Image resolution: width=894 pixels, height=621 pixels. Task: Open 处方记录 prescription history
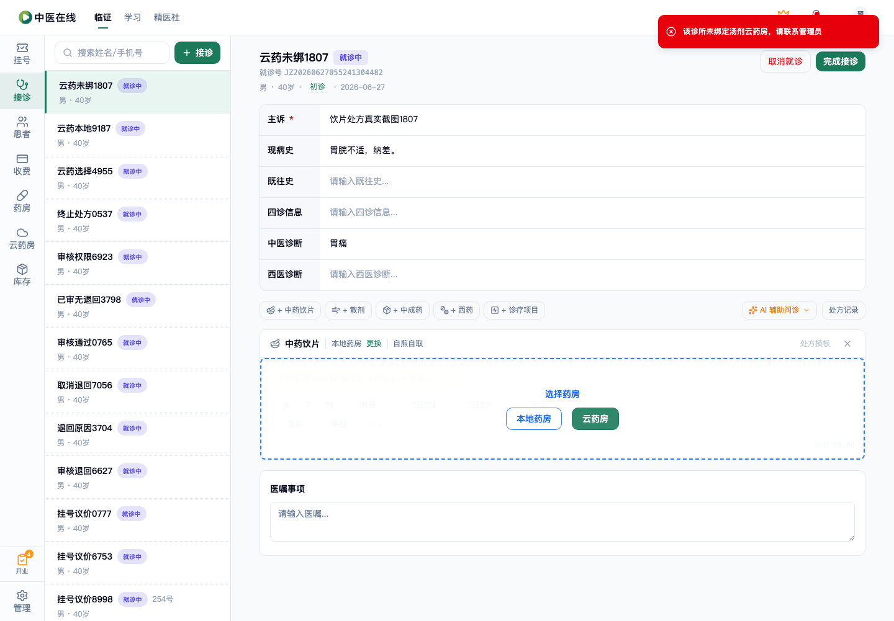(x=843, y=310)
